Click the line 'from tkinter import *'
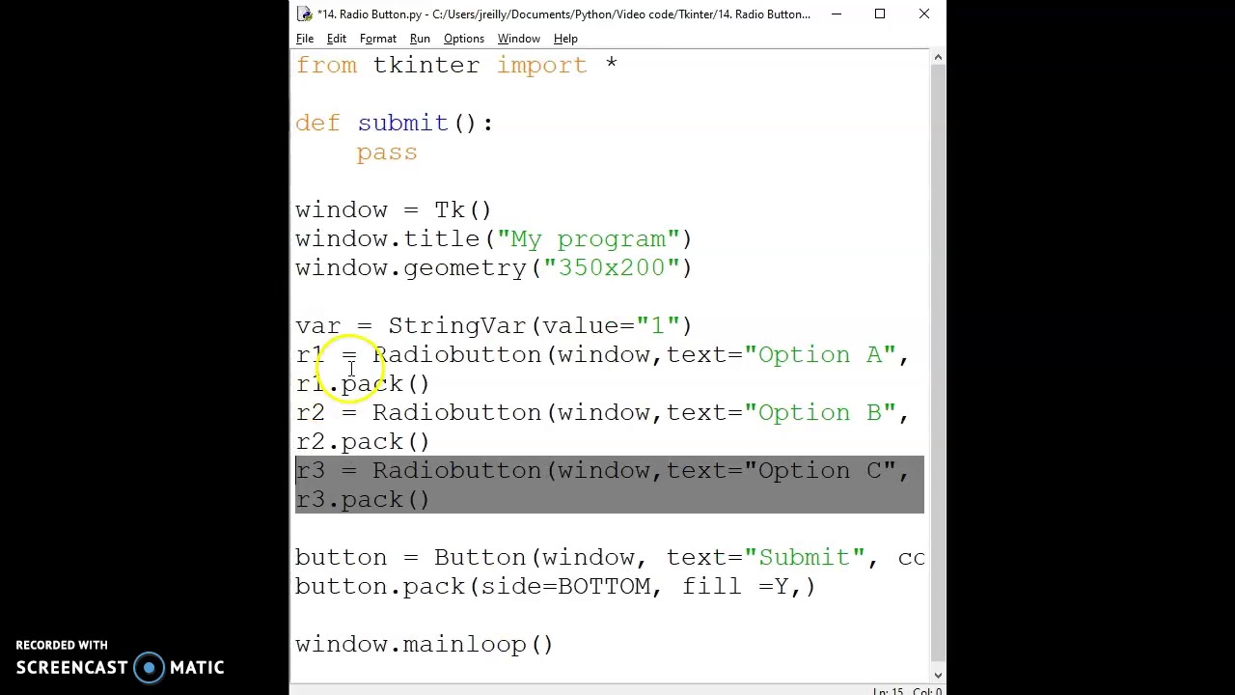This screenshot has width=1235, height=695. [x=456, y=66]
